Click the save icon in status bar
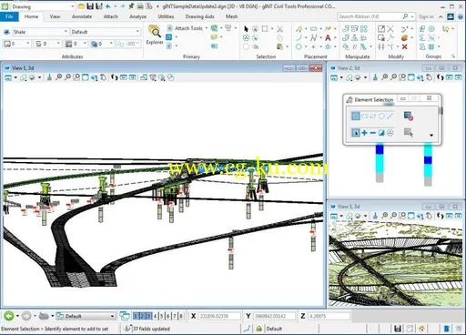Image resolution: width=466 pixels, height=335 pixels. click(398, 329)
